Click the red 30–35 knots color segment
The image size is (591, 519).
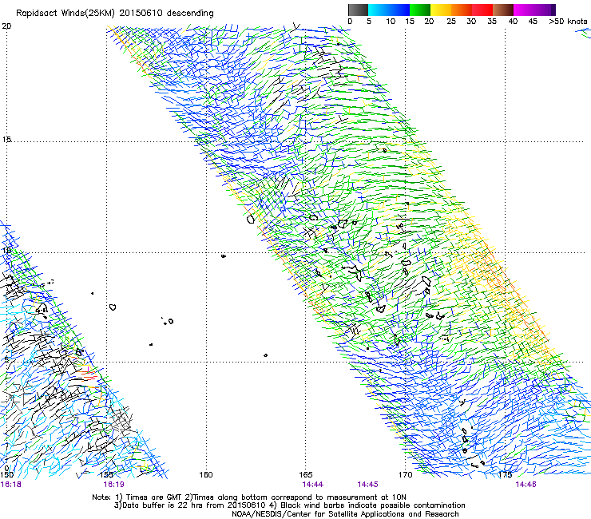point(482,10)
